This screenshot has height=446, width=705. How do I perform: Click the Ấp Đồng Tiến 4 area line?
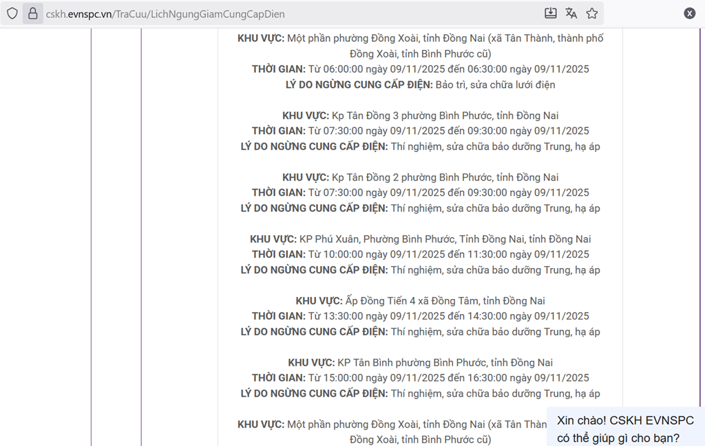coord(420,301)
